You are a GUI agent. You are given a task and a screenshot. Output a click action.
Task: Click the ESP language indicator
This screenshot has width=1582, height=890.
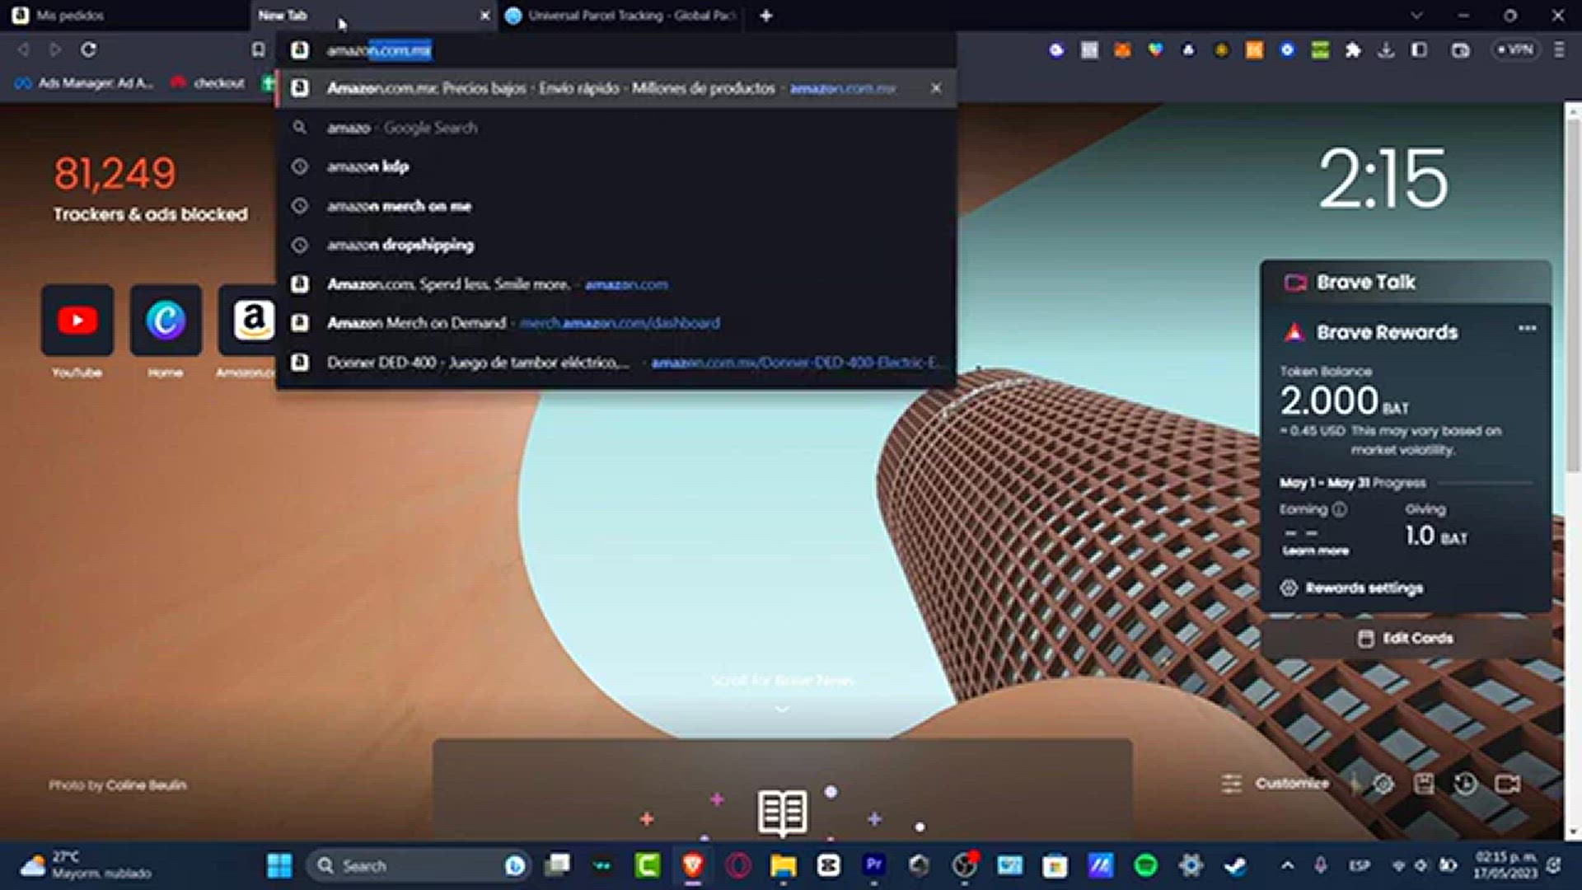1359,865
